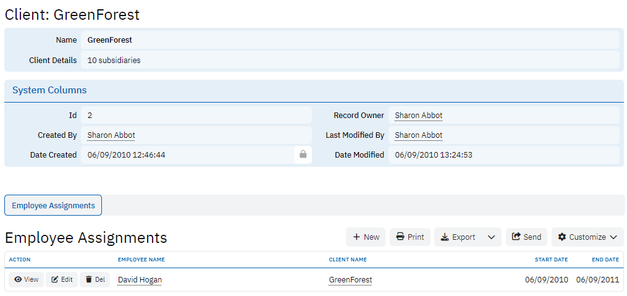Export the Employee Assignments table
Screen dimensions: 627x296
[458, 237]
